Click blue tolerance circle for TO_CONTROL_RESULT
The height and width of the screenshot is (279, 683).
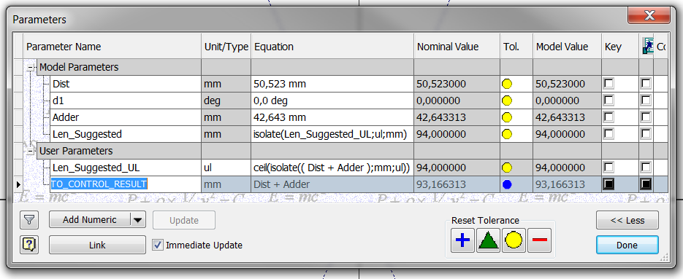coord(506,184)
